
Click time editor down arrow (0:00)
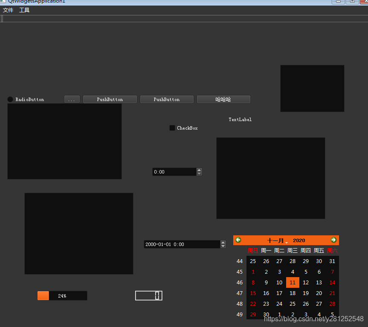click(x=199, y=174)
